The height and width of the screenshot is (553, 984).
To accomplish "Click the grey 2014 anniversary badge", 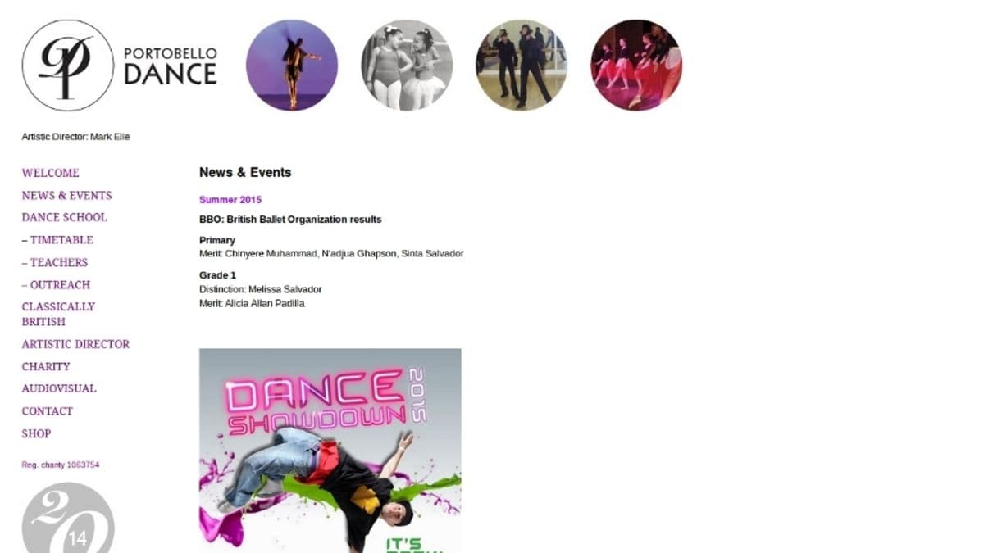I will [x=68, y=518].
